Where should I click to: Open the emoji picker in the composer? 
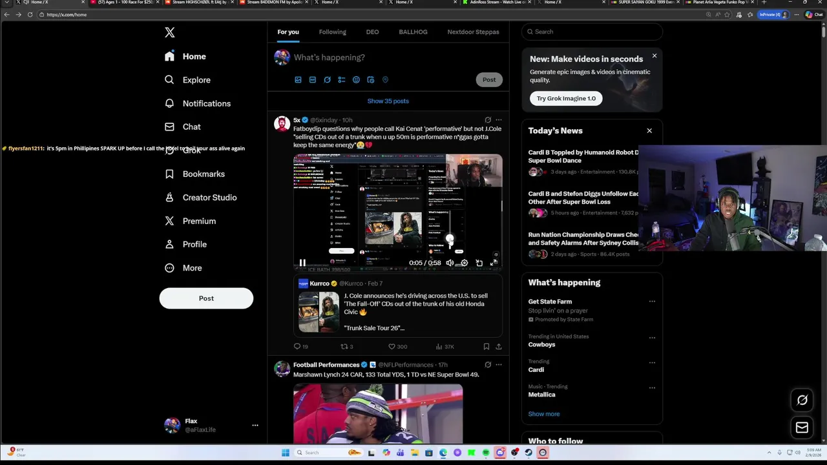(356, 79)
